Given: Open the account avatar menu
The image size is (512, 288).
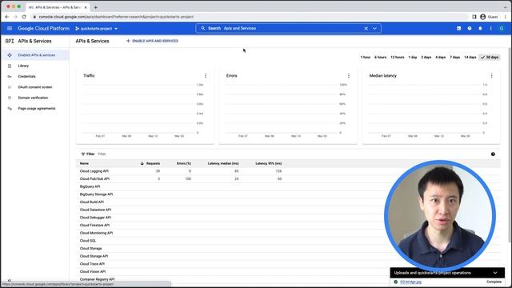Looking at the screenshot, I should 502,29.
